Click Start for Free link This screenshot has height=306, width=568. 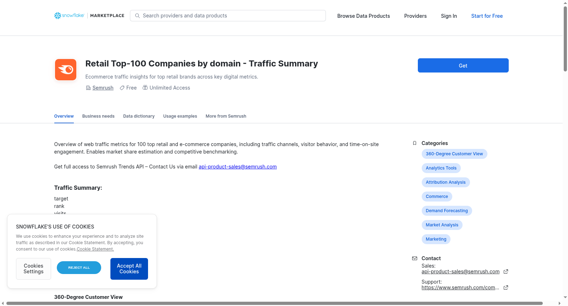point(487,16)
